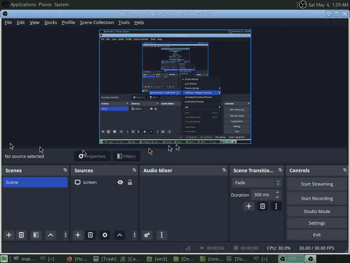The width and height of the screenshot is (350, 263).
Task: Toggle lock on screen source
Action: (130, 182)
